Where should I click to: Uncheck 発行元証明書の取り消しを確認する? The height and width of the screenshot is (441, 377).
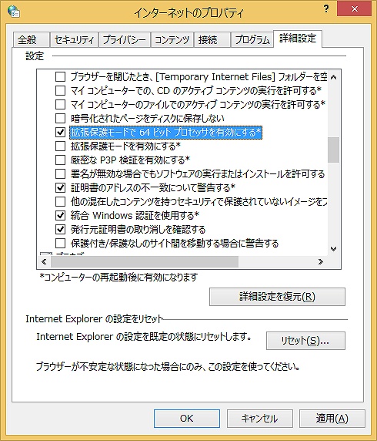(60, 229)
